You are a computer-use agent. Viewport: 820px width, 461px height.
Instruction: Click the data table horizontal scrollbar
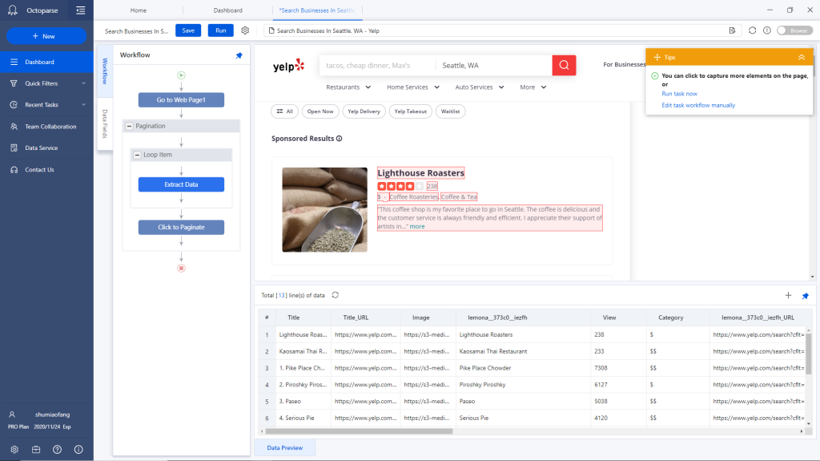click(x=359, y=431)
